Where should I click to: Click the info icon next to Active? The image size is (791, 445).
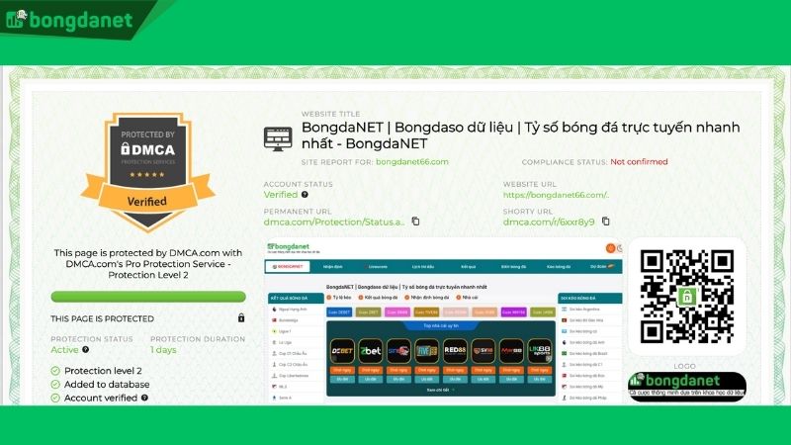(85, 349)
